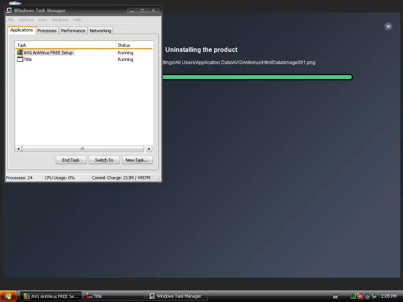Sort by the Task column header
The image size is (403, 302).
tap(65, 45)
